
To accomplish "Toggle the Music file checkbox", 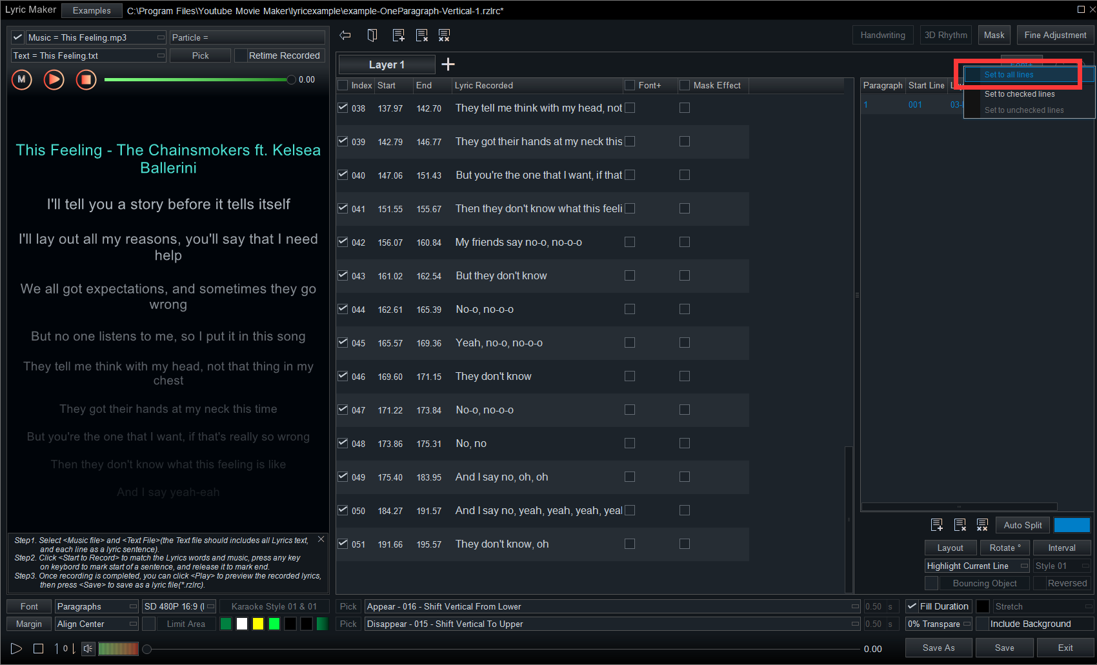I will tap(17, 37).
